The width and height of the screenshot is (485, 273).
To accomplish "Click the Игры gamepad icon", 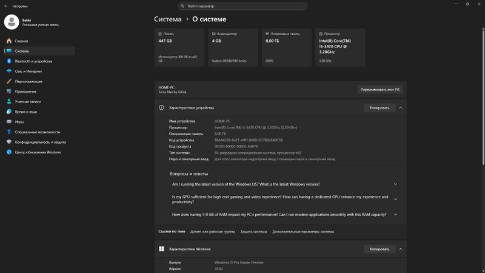I will click(9, 122).
